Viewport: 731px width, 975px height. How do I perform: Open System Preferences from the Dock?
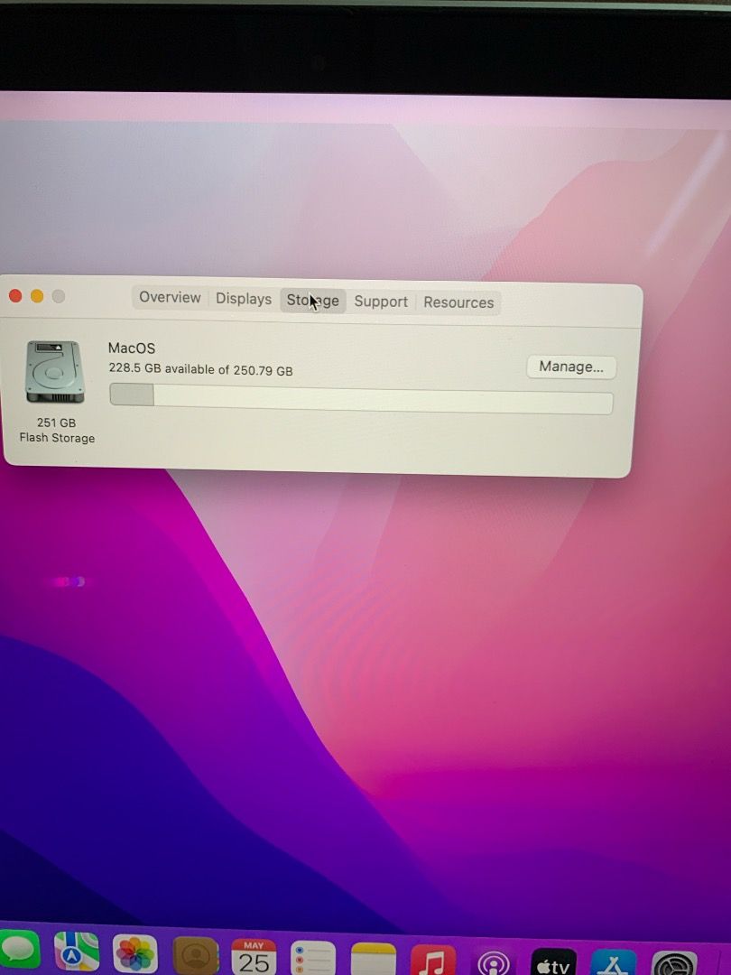pyautogui.click(x=674, y=963)
